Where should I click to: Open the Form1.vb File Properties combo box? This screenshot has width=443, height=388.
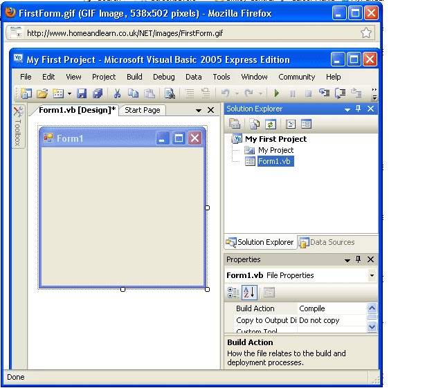(301, 275)
